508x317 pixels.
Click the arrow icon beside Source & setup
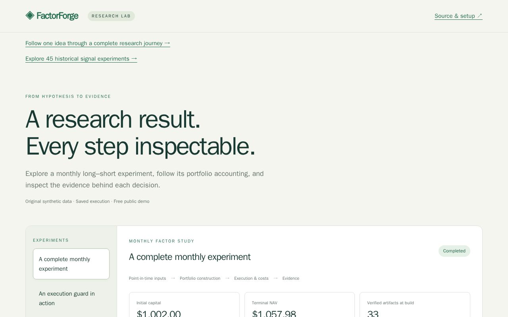click(x=479, y=16)
